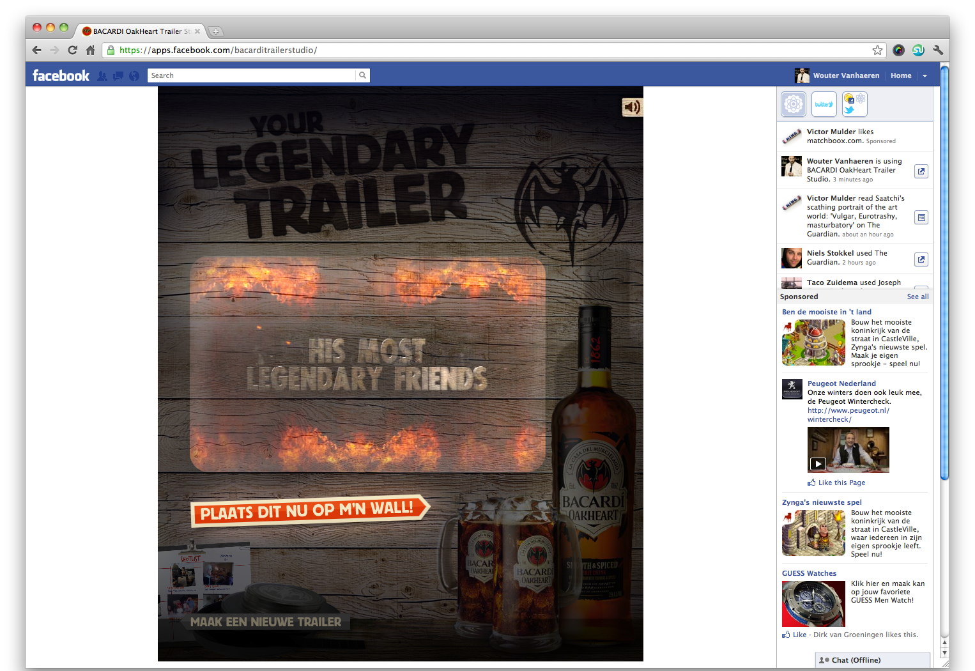Click Wouter Vanhaeren avatar in ticker

(x=791, y=166)
